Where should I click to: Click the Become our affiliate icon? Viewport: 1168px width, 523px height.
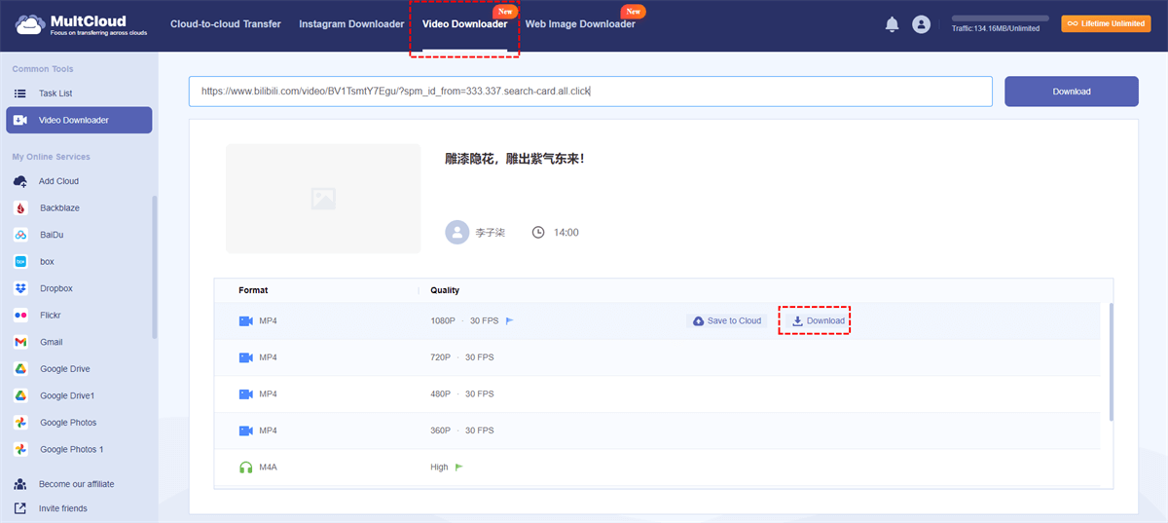point(20,484)
